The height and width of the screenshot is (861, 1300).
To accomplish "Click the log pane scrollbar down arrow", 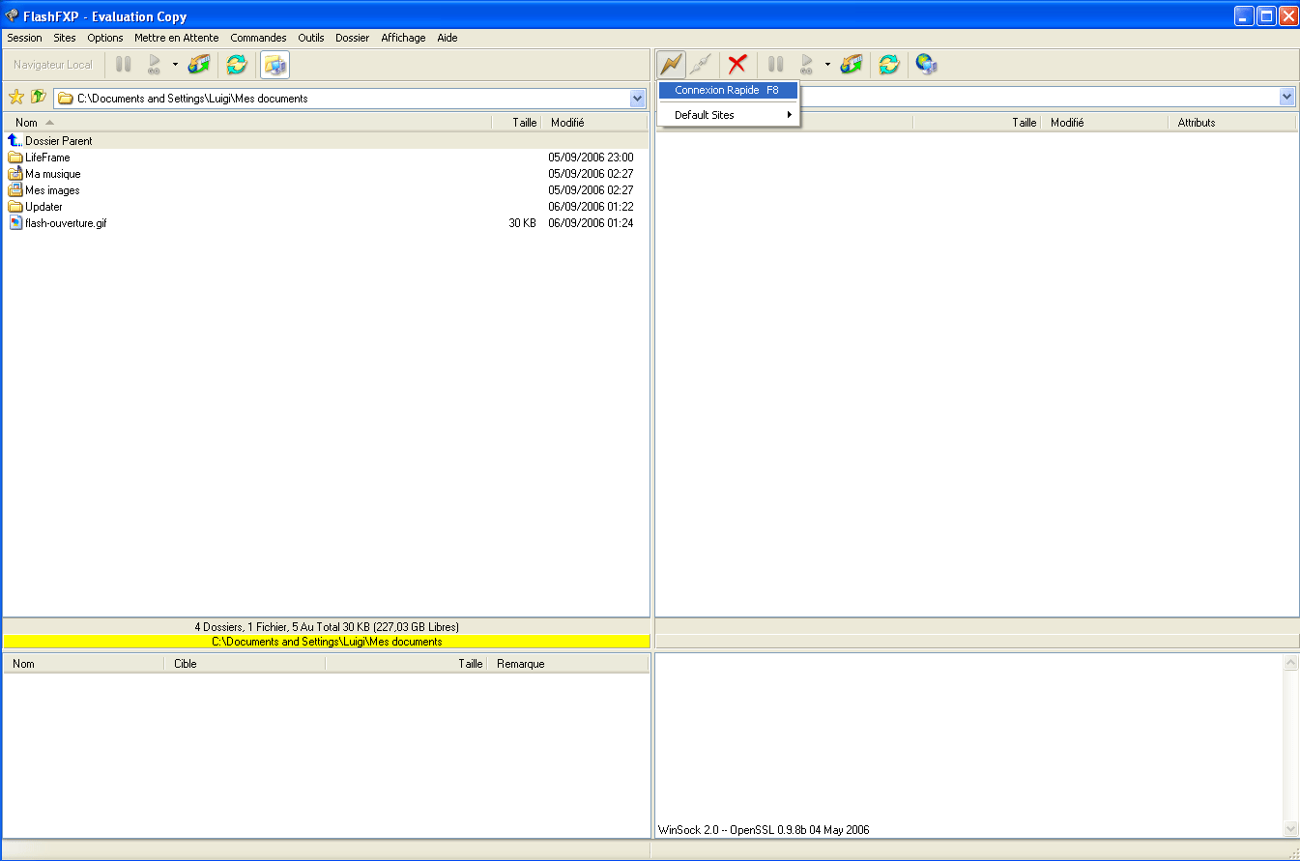I will [1290, 829].
